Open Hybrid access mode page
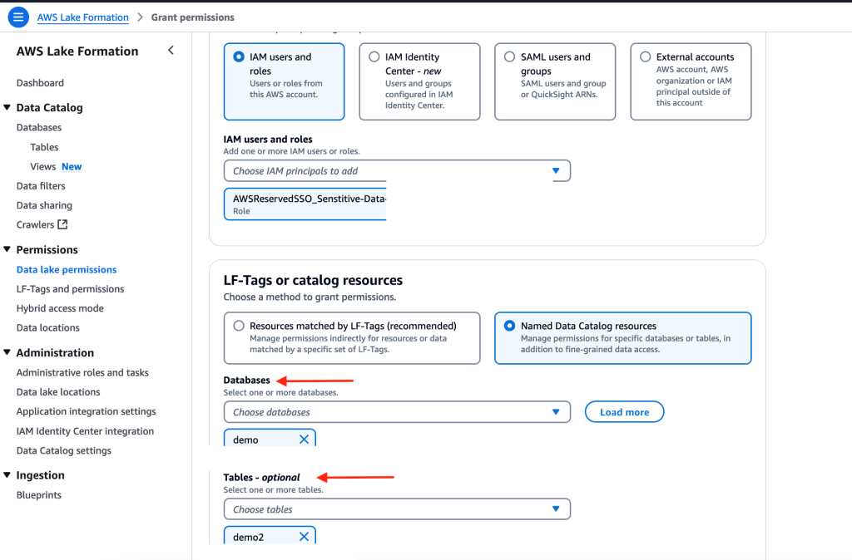852x560 pixels. pyautogui.click(x=60, y=308)
